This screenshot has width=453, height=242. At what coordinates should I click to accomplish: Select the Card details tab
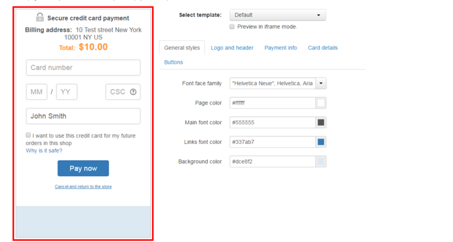coord(323,48)
